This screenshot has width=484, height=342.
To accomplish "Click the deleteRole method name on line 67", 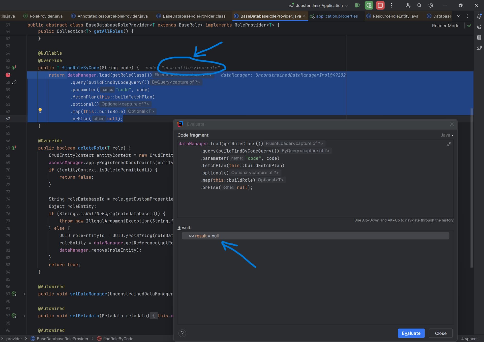I will pyautogui.click(x=91, y=148).
